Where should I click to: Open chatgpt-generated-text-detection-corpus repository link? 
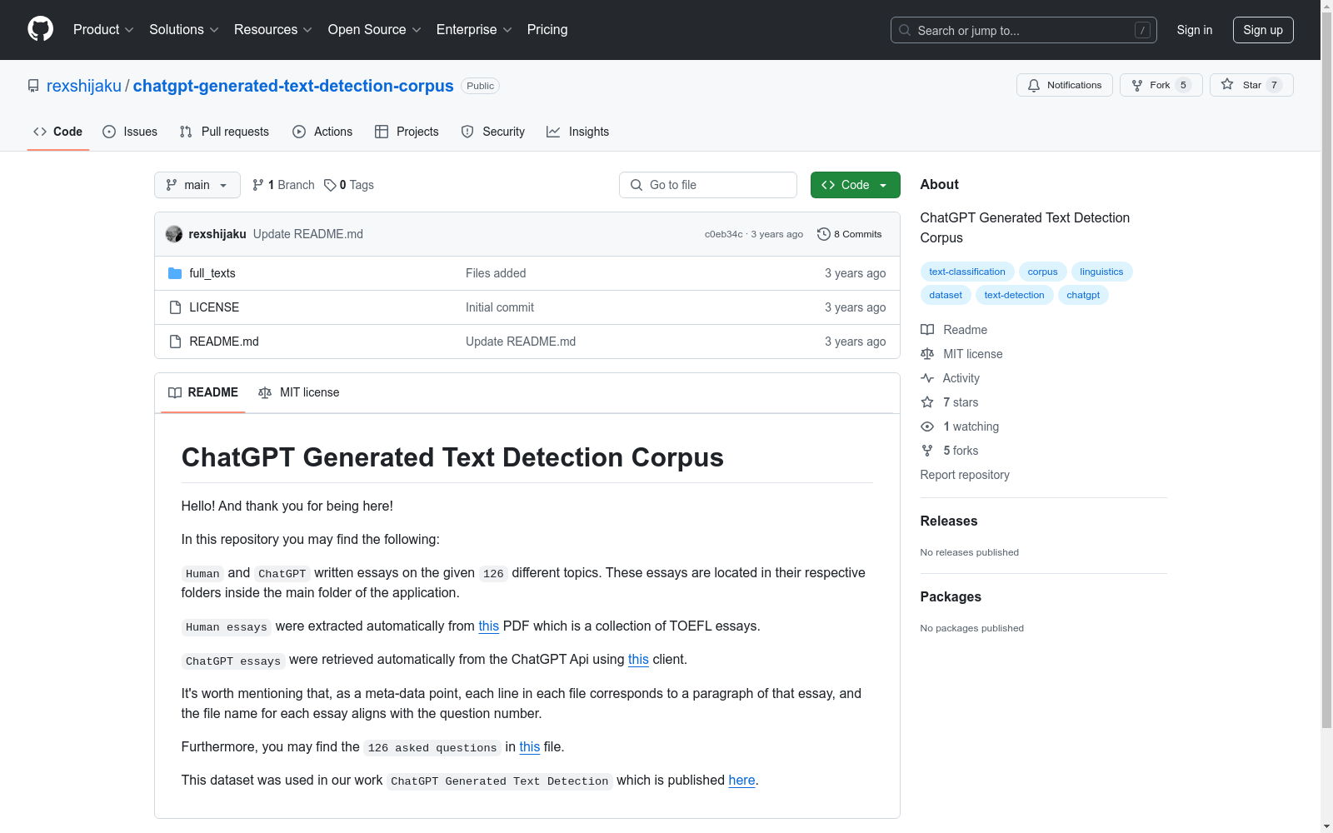coord(293,86)
